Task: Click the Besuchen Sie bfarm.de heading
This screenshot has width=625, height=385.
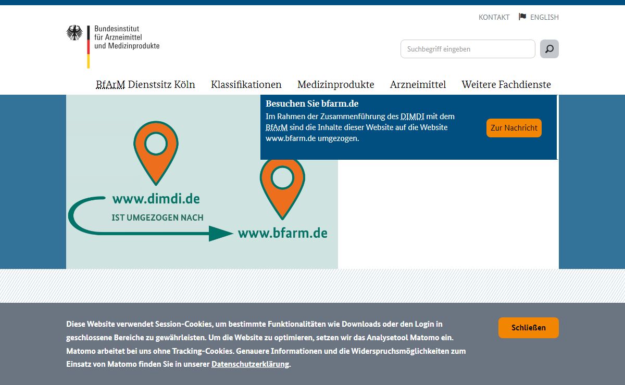Action: 312,104
